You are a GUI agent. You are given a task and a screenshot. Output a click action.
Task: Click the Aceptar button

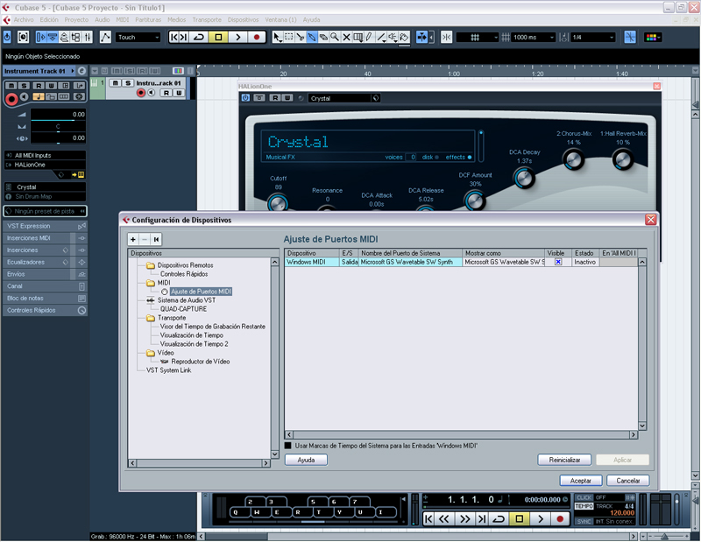580,481
